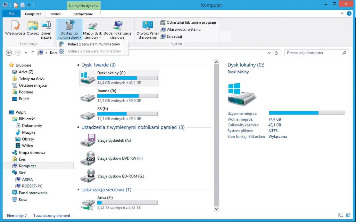Image resolution: width=356 pixels, height=222 pixels.
Task: Select Zmień nazwę ribbon button
Action: coord(46,29)
